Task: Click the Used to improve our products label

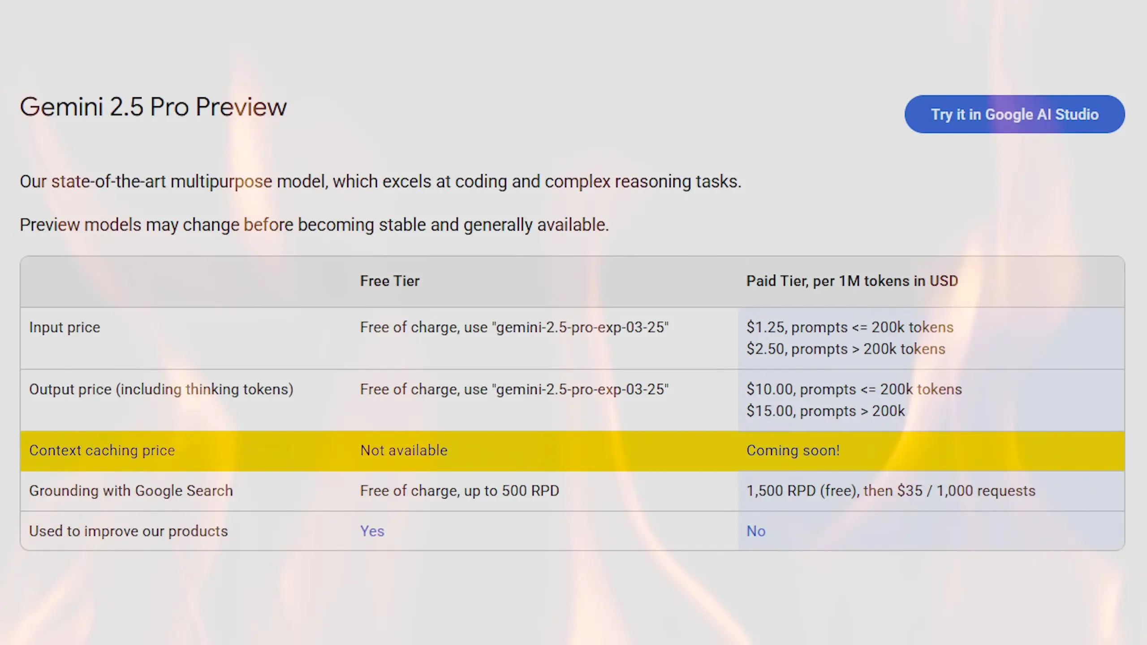Action: click(x=129, y=531)
